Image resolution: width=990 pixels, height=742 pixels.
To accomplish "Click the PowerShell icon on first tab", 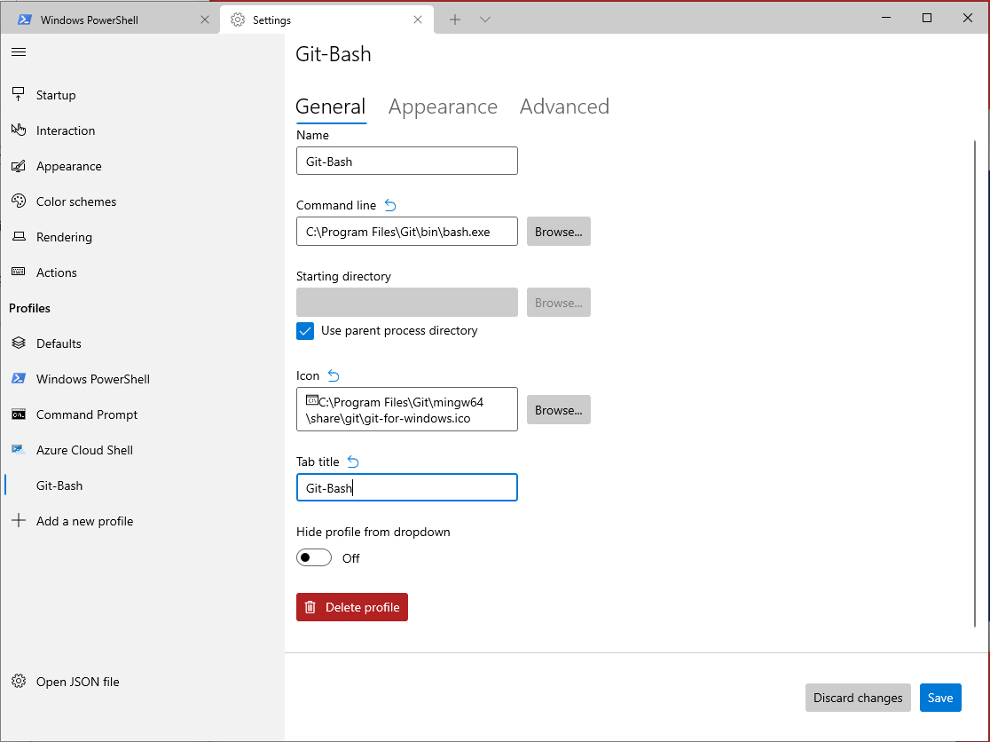I will click(x=25, y=20).
